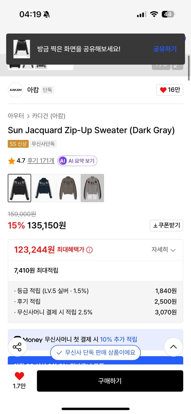Open the AI 요약 보기 summary
The height and width of the screenshot is (414, 191).
[78, 161]
